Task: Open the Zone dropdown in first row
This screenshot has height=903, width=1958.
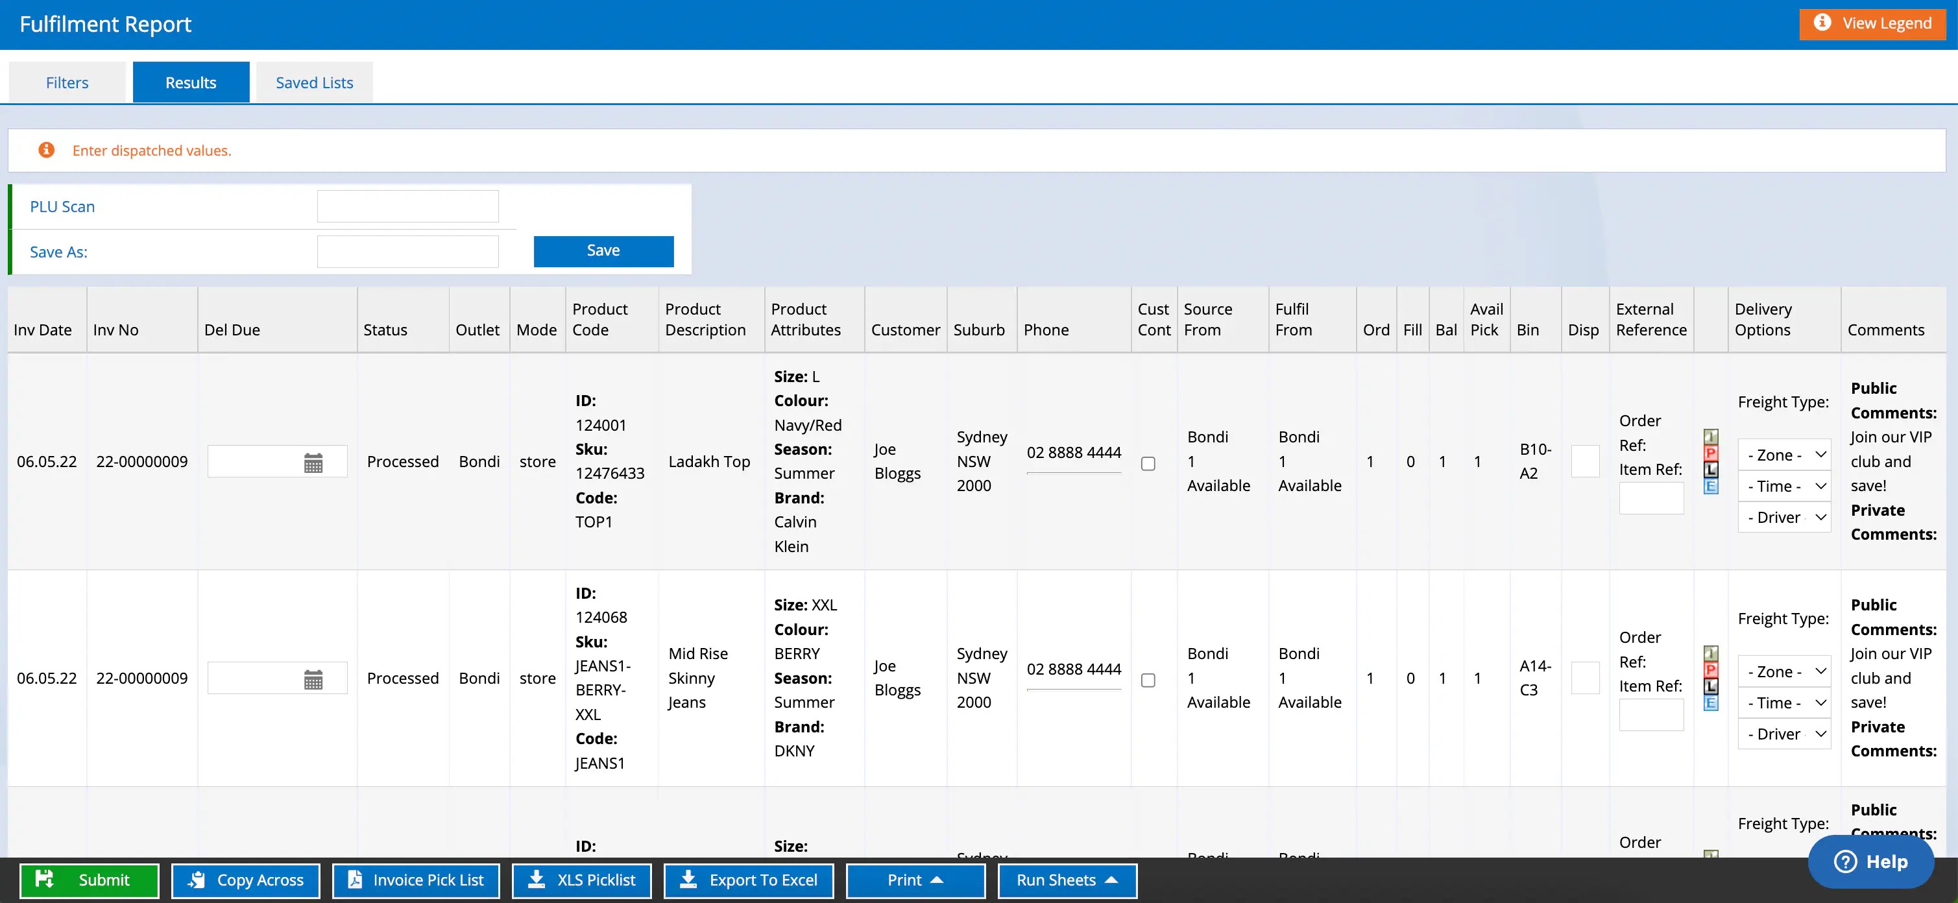Action: (x=1783, y=455)
